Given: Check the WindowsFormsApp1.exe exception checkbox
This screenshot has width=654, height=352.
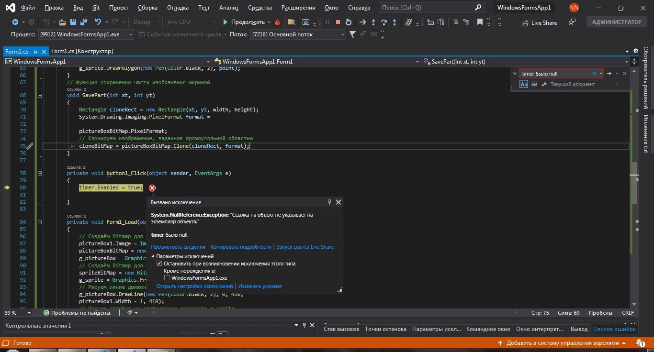Looking at the screenshot, I should click(167, 277).
